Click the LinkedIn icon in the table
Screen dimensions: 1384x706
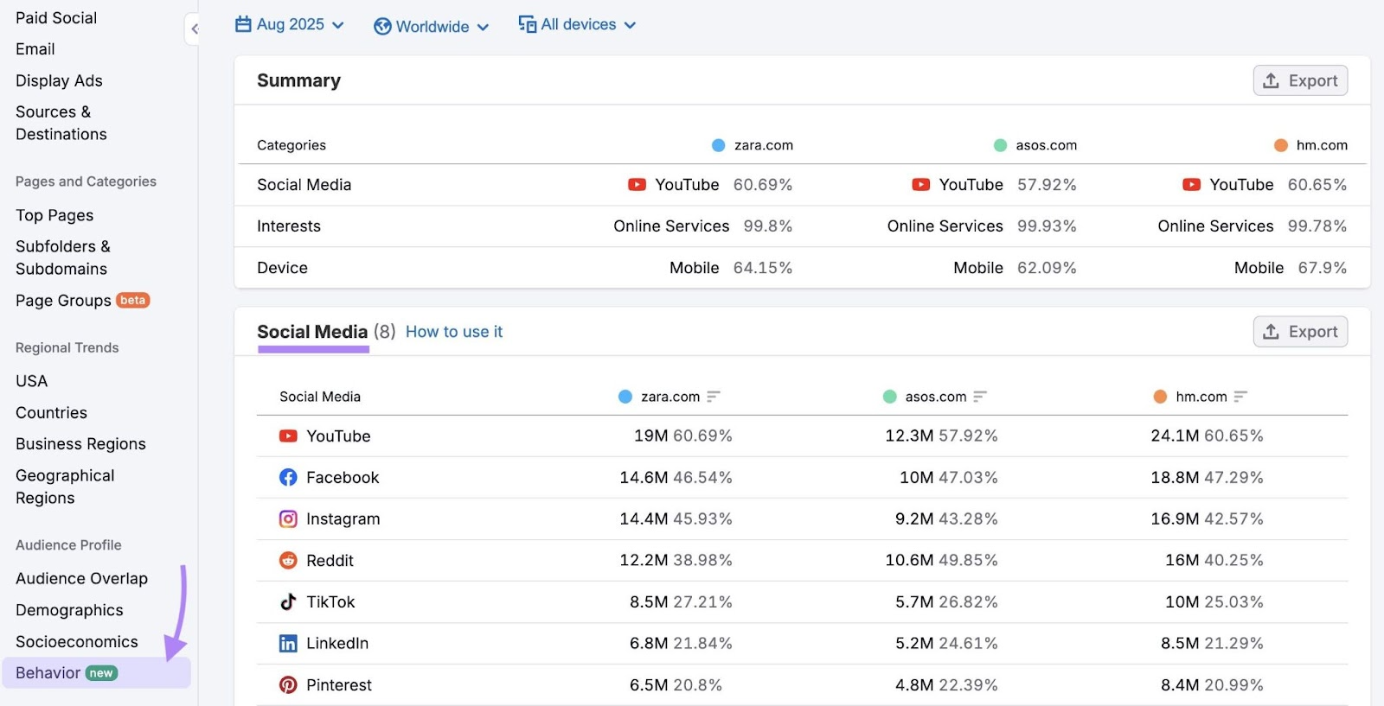[x=288, y=644]
